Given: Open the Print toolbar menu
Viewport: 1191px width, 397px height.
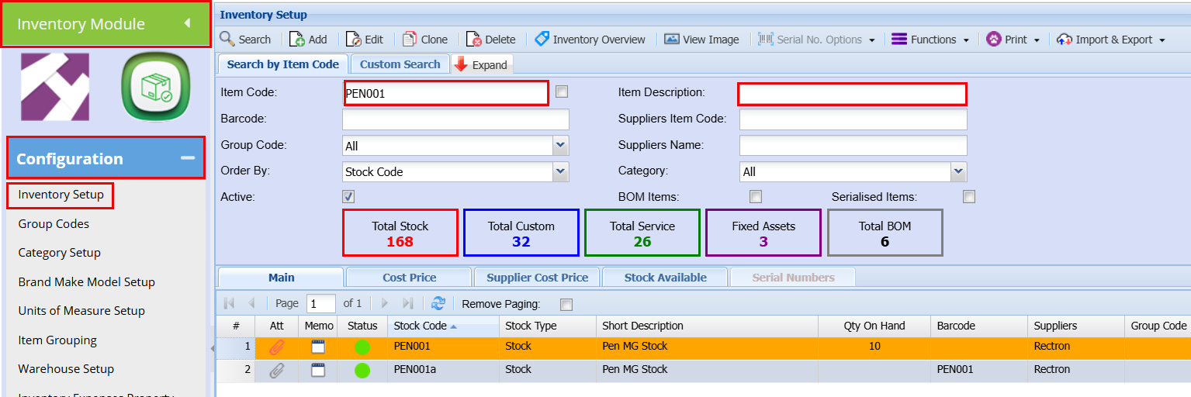Looking at the screenshot, I should [1013, 40].
